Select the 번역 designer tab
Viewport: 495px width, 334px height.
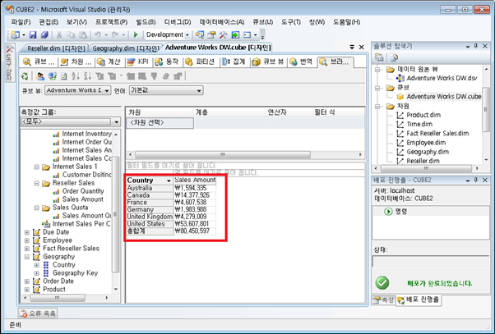click(301, 62)
